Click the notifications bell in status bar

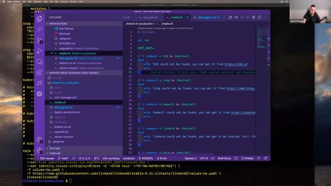tap(265, 158)
